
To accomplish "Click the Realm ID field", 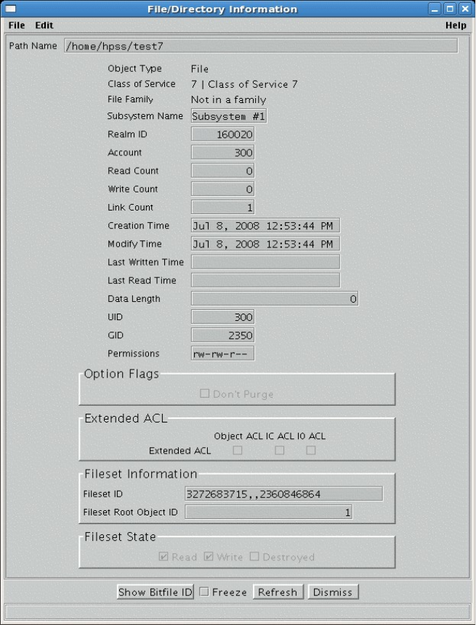I will tap(222, 134).
